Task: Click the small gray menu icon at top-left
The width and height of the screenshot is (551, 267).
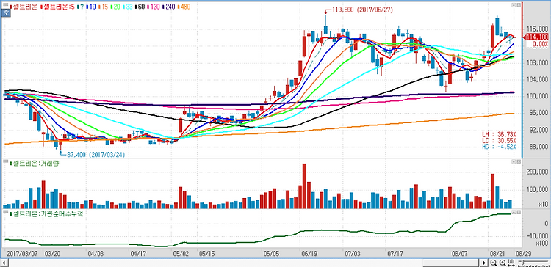Action: coord(6,4)
